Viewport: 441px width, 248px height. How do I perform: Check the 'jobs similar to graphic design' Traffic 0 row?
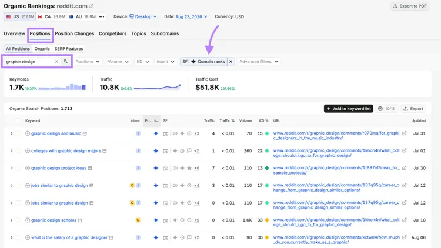[x=18, y=203]
